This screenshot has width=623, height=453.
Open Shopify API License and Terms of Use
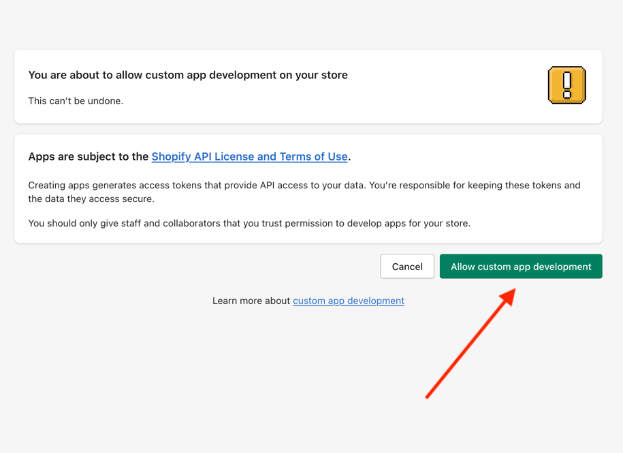click(249, 156)
